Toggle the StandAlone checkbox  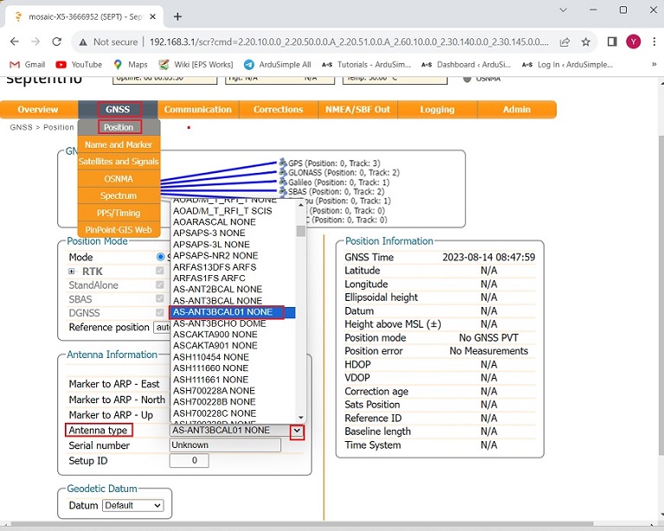click(159, 285)
